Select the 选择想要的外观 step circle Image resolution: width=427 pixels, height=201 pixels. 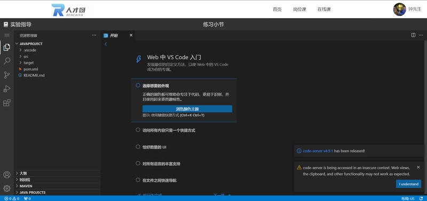(x=138, y=86)
